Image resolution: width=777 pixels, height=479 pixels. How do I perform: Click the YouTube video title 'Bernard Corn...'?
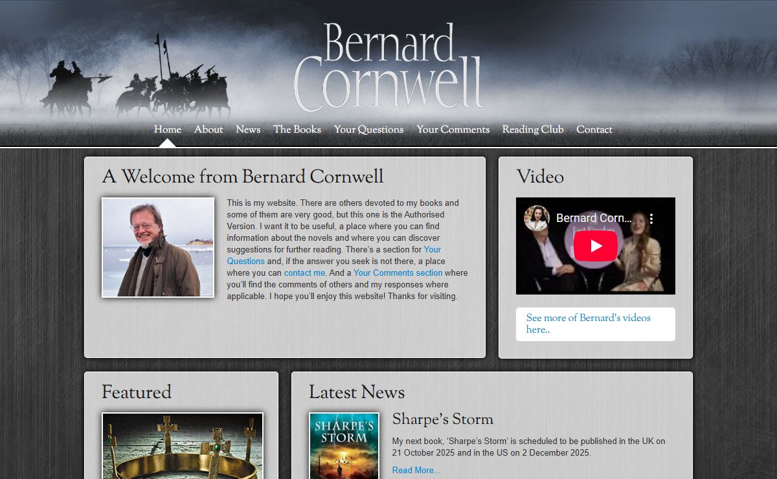[594, 218]
